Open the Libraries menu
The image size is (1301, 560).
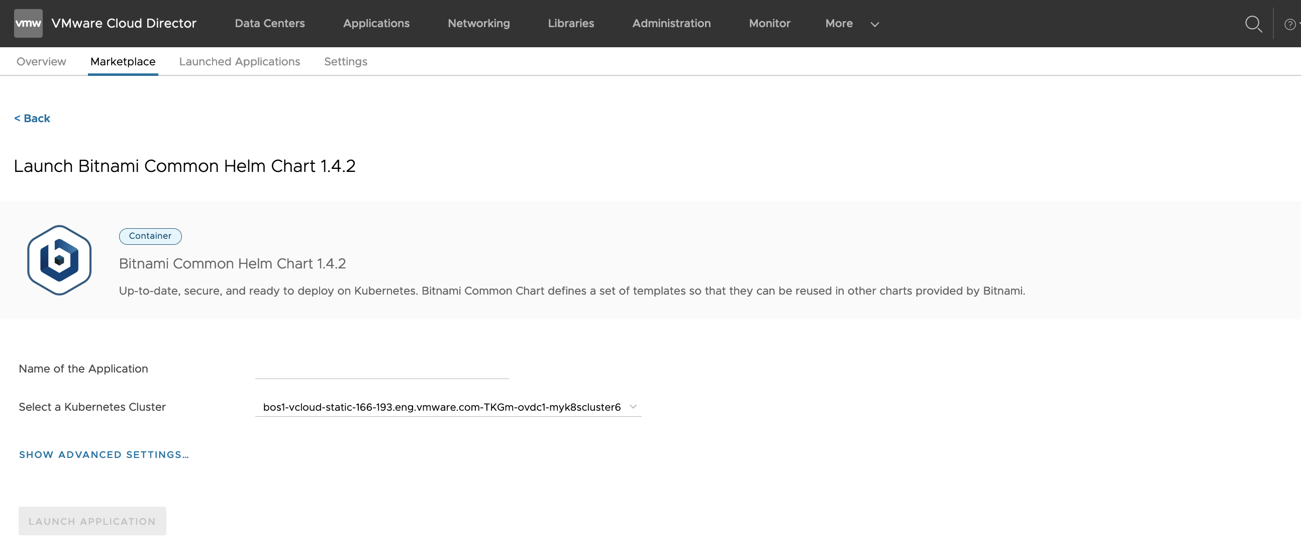click(x=571, y=23)
